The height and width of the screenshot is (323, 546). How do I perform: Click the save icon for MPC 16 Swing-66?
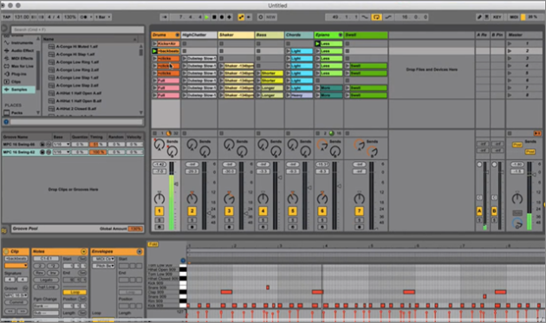click(x=42, y=144)
